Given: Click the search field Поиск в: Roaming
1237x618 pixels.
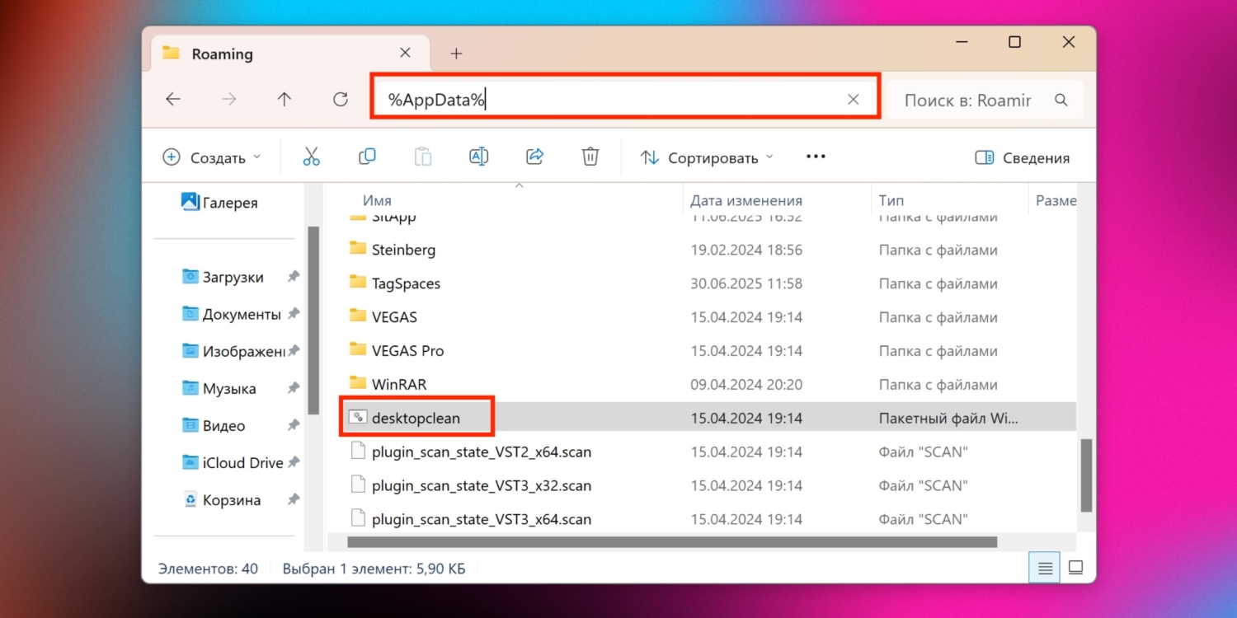Looking at the screenshot, I should coord(967,101).
